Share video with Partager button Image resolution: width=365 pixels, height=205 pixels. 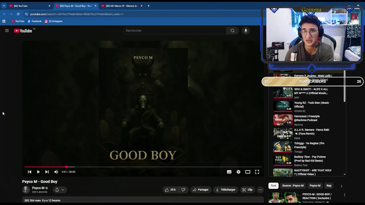200,190
